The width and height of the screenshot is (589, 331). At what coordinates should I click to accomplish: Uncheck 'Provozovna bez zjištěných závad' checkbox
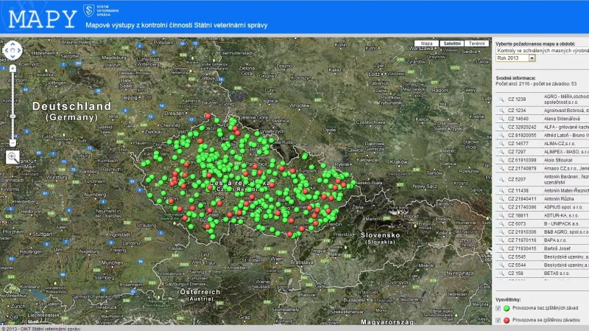click(498, 308)
